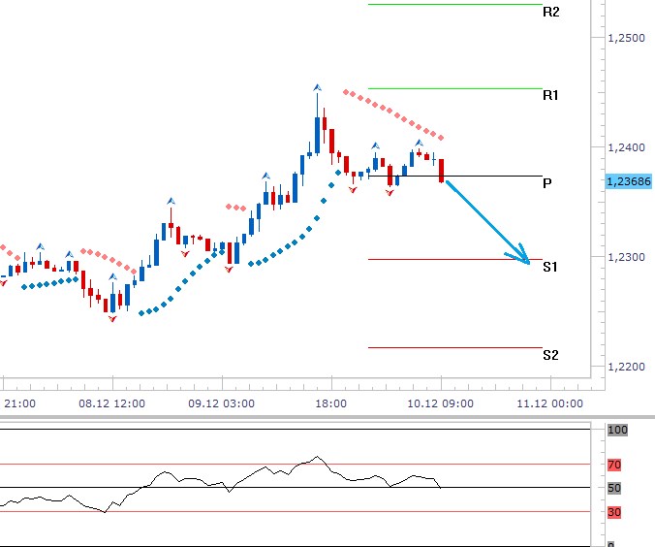Viewport: 655px width, 547px height.
Task: Click the S1 support label
Action: coord(550,266)
